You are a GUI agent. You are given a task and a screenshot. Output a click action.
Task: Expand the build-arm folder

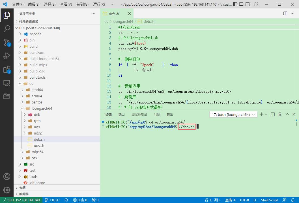coord(37,52)
